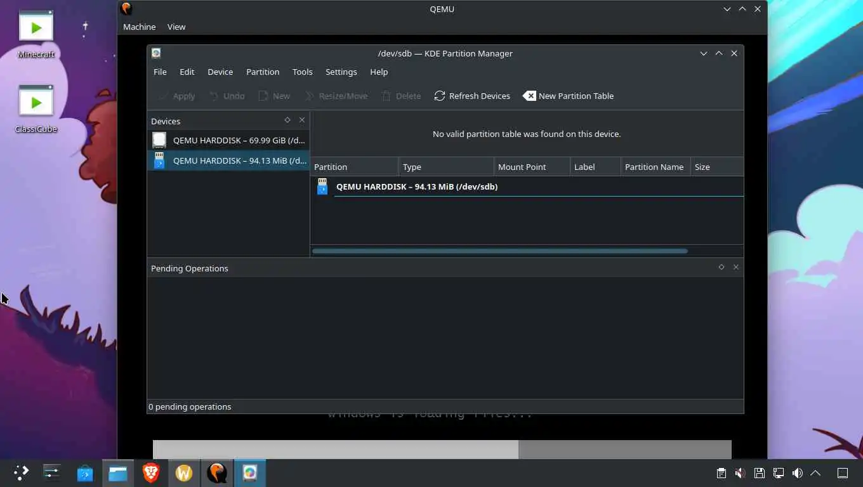
Task: Click the Apply toolbar button
Action: (176, 96)
